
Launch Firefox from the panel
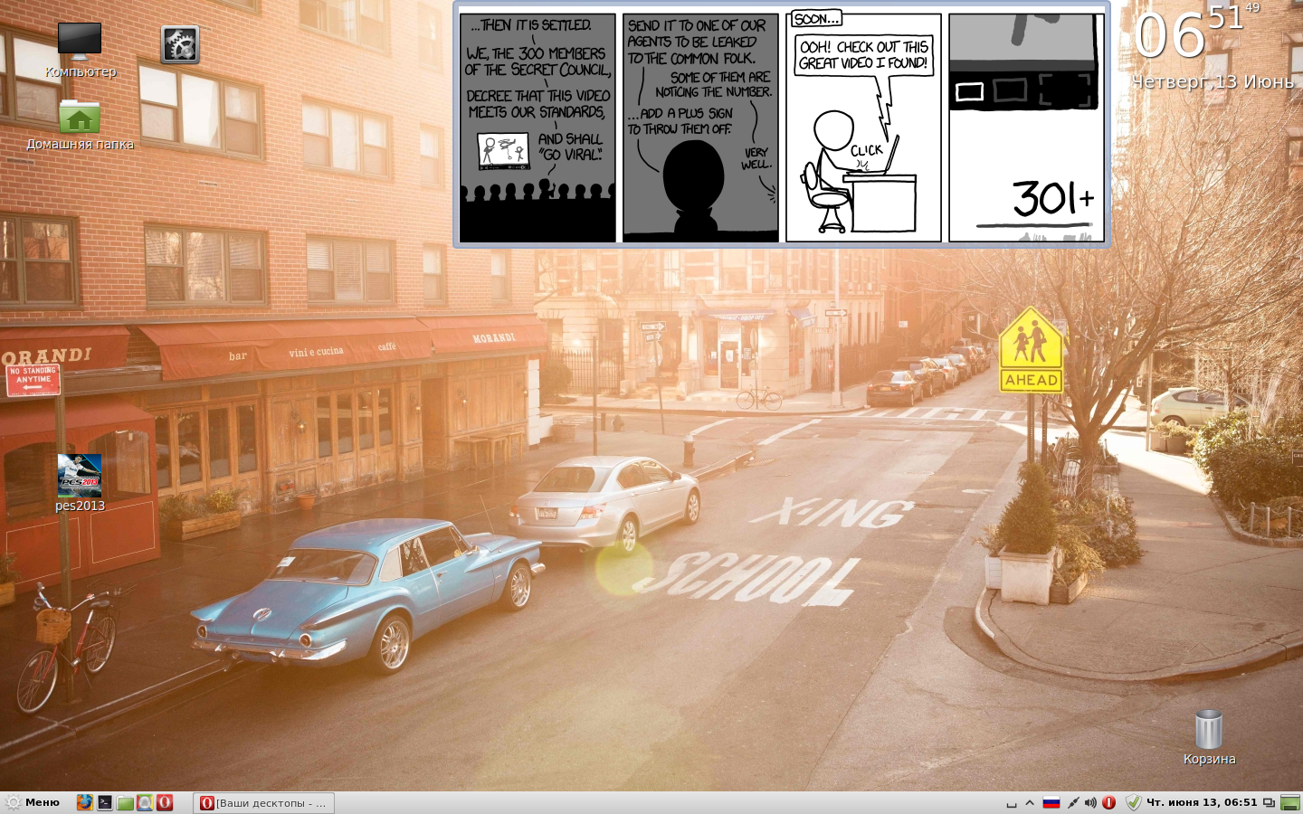(x=84, y=802)
